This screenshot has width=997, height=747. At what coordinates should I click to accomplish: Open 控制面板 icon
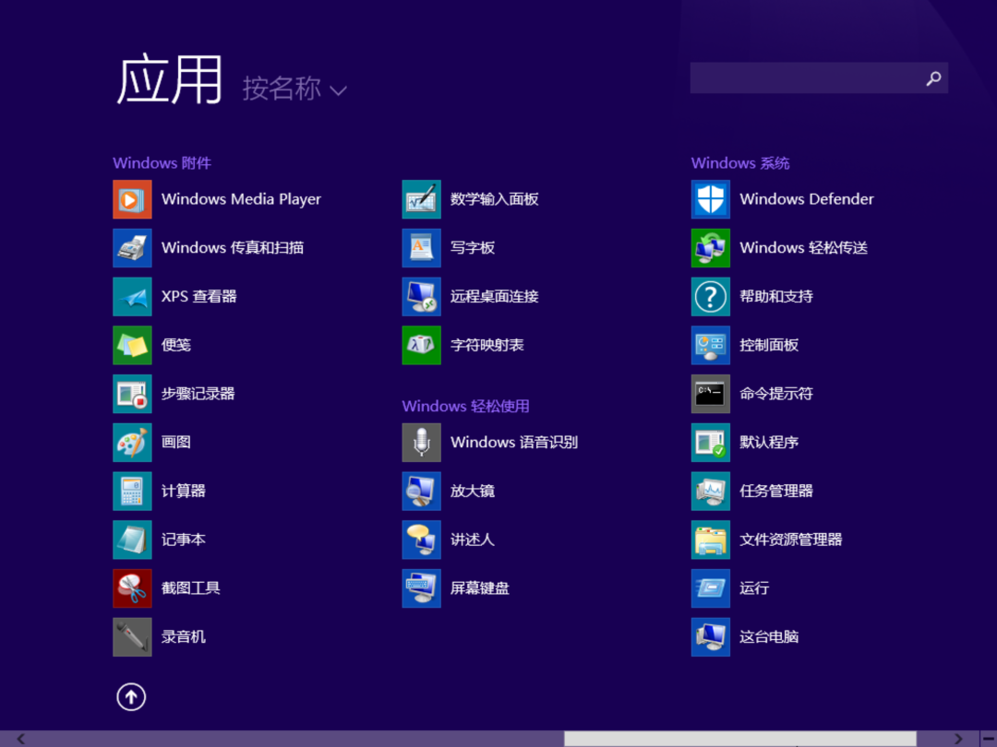[x=711, y=345]
